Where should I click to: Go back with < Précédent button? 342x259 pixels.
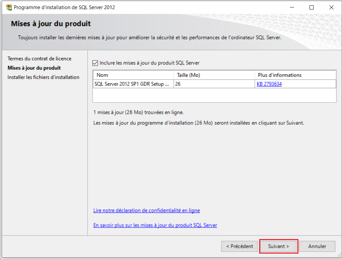pyautogui.click(x=239, y=246)
